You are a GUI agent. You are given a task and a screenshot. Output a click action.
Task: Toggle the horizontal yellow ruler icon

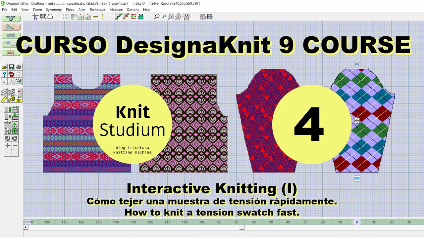point(95,17)
